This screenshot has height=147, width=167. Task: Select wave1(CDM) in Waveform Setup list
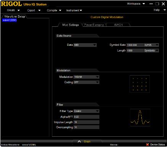coord(10,20)
